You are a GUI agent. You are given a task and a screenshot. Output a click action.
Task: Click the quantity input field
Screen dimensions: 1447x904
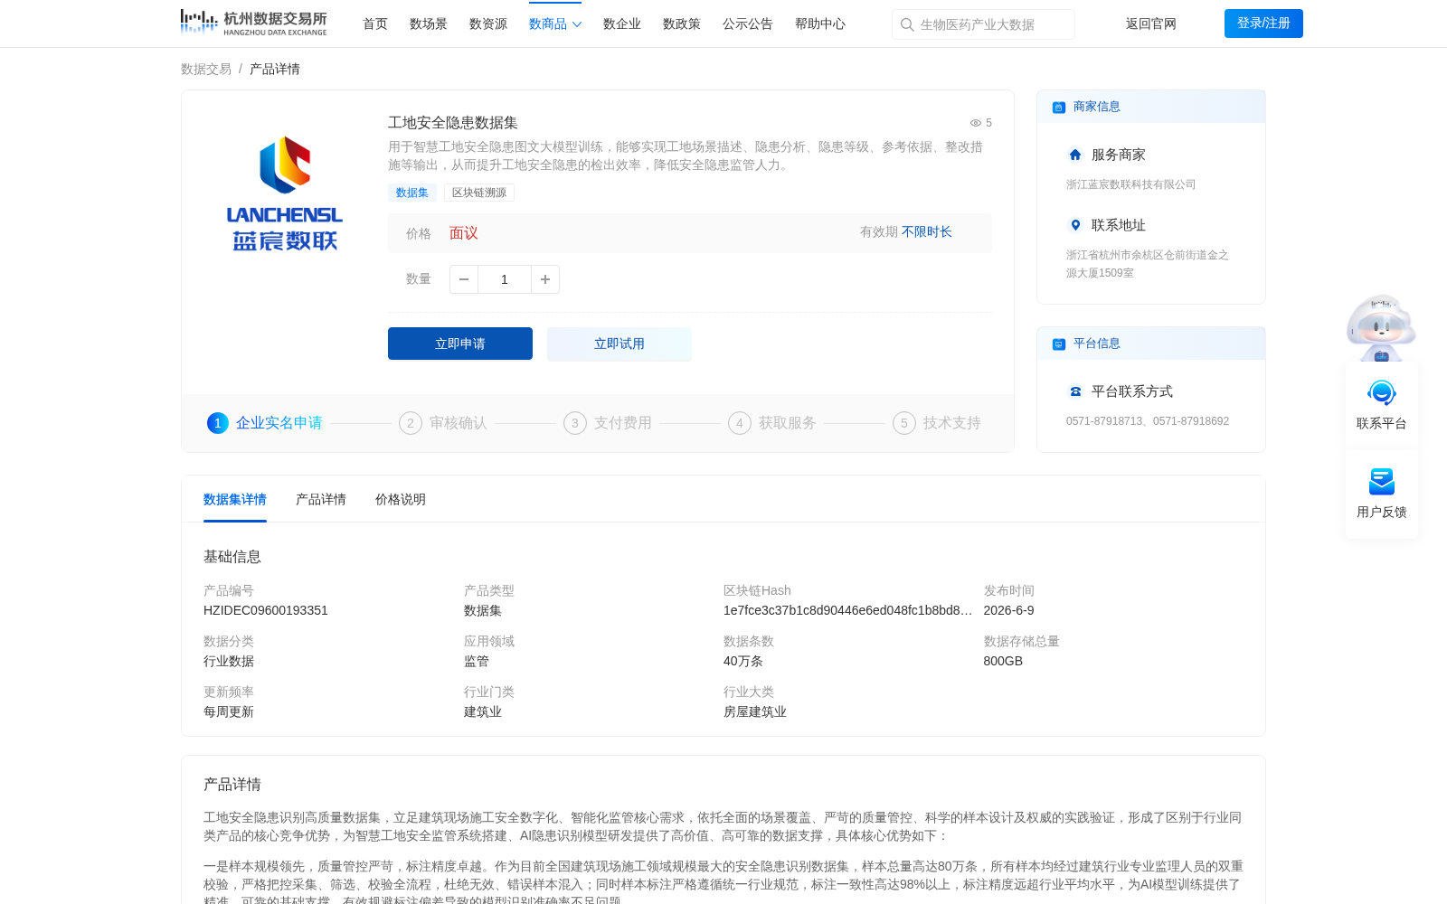tap(505, 279)
